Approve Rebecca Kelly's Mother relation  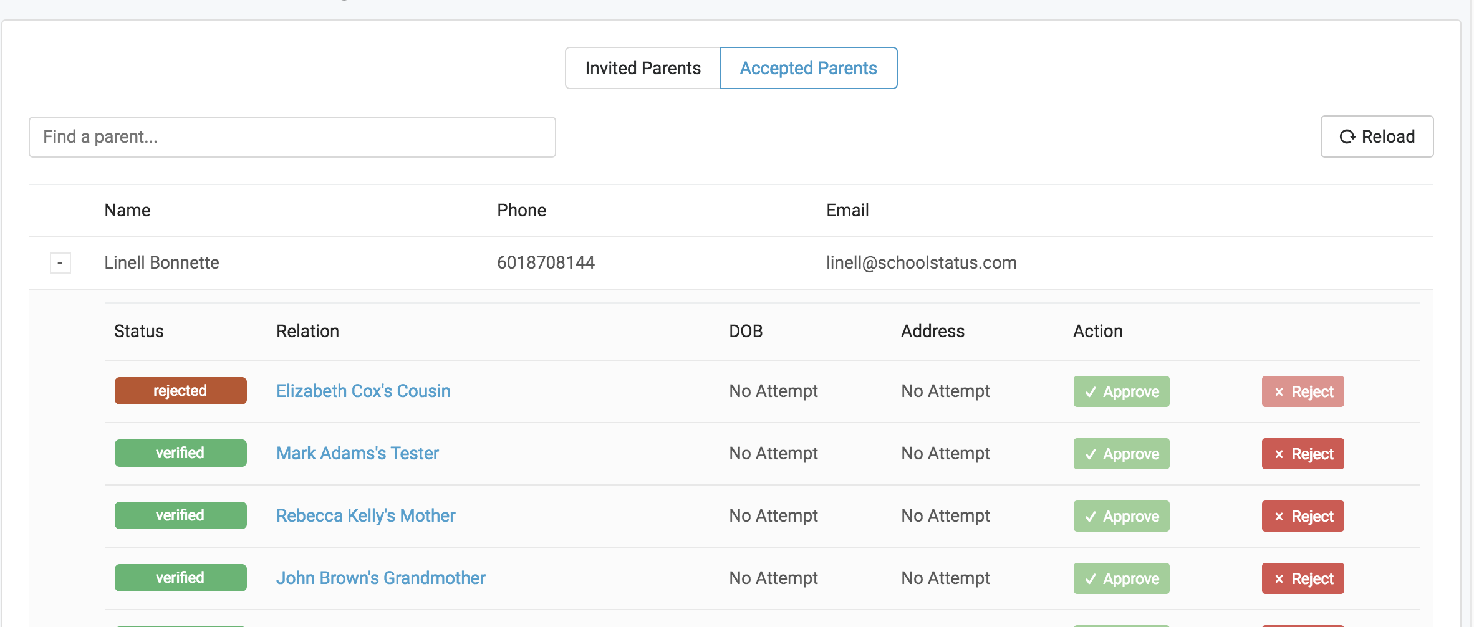coord(1121,516)
